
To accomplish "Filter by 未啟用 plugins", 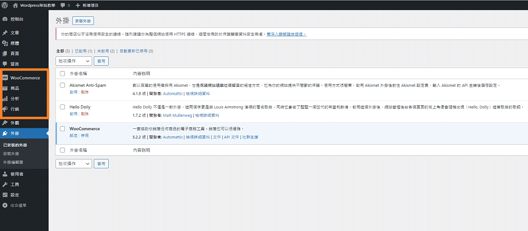I will [x=103, y=51].
